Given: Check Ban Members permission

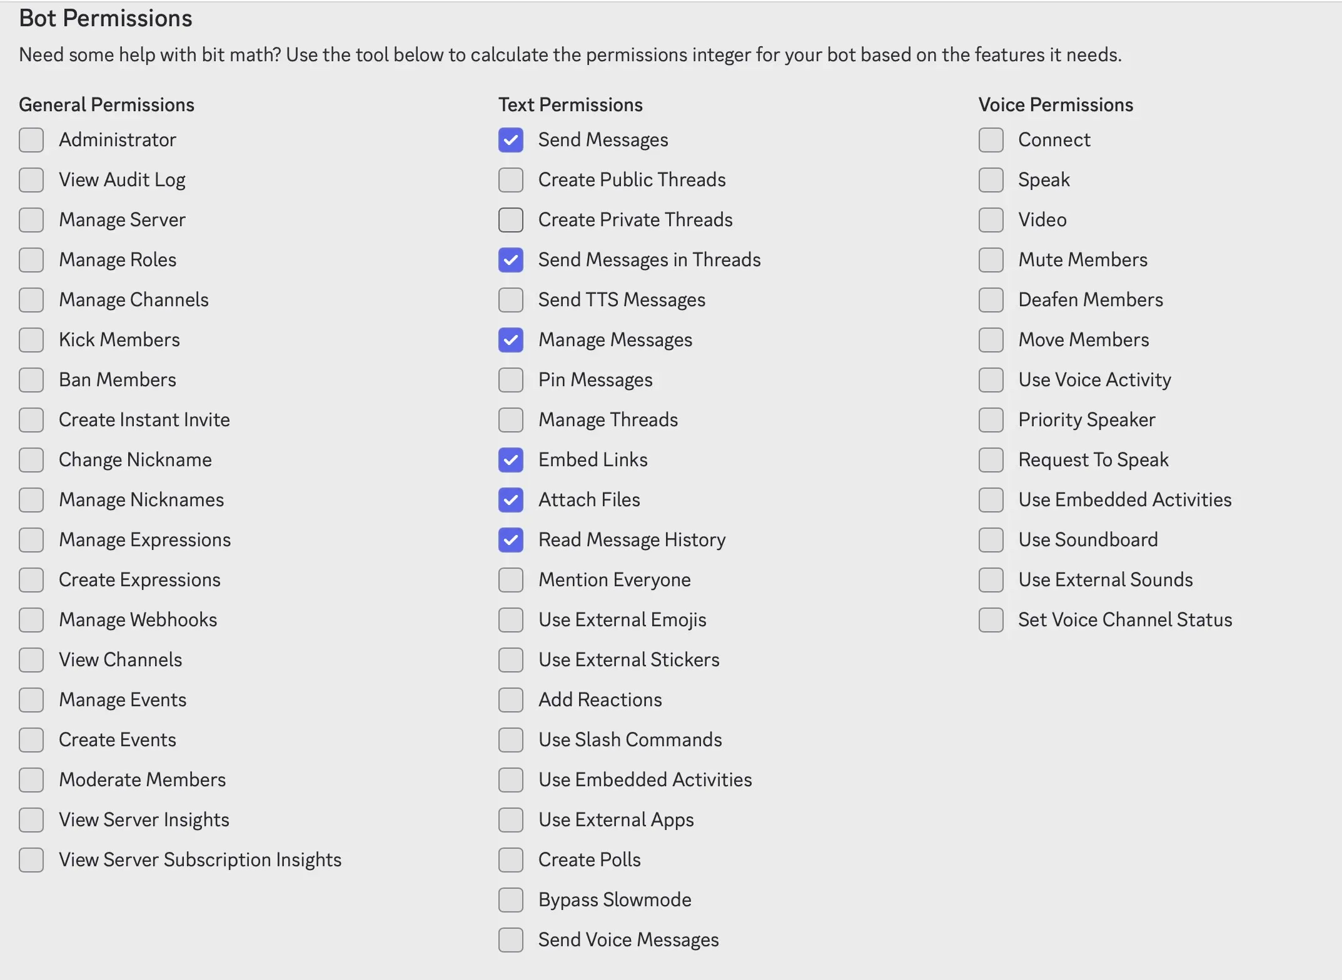Looking at the screenshot, I should coord(31,380).
